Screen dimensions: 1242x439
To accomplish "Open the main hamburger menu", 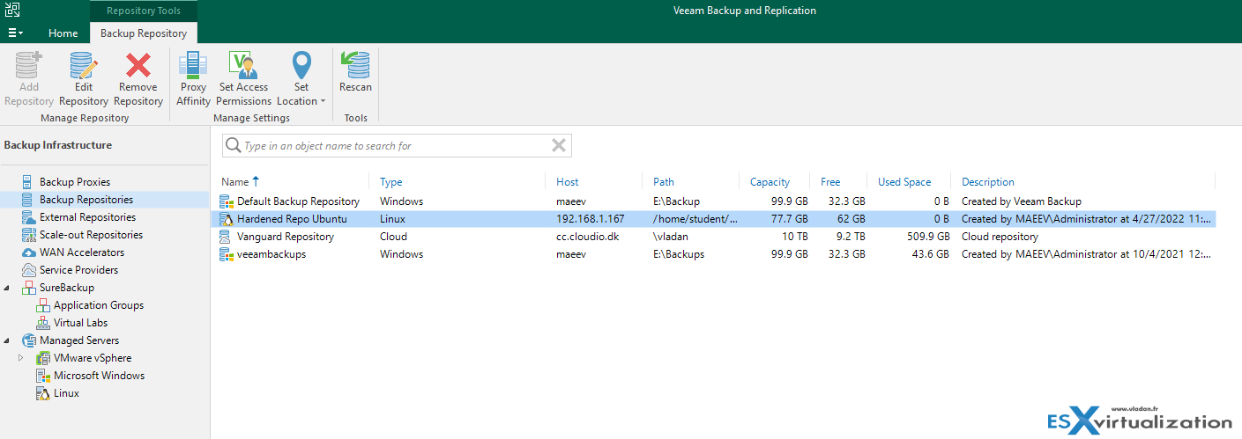I will [16, 33].
